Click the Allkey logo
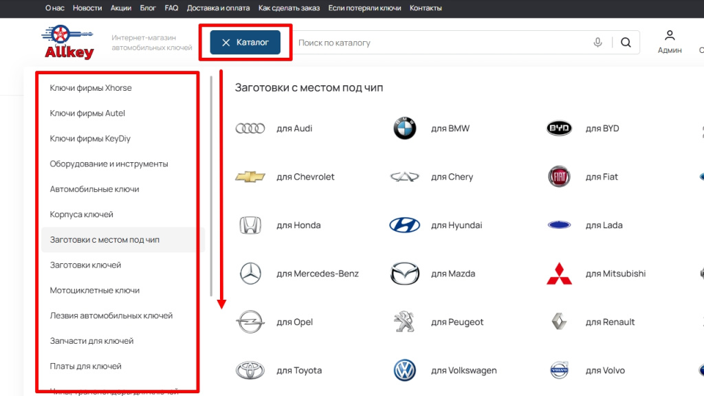 pyautogui.click(x=69, y=43)
